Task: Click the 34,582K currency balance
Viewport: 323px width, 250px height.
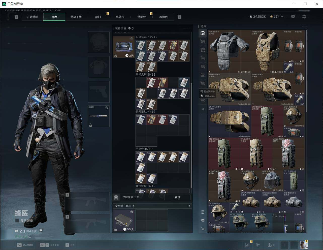Action: click(x=258, y=17)
